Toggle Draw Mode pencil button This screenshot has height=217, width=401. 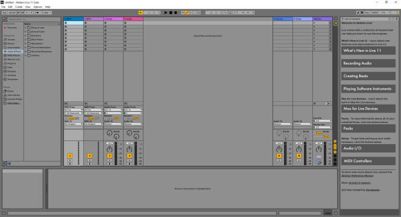358,13
